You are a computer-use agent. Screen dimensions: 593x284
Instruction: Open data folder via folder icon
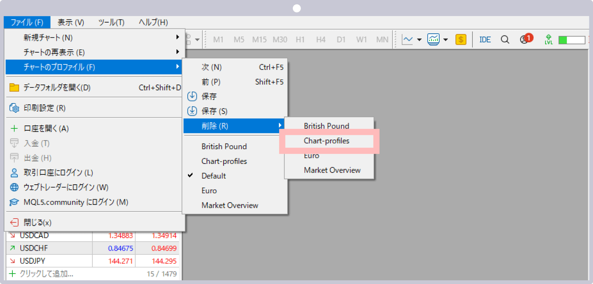click(x=14, y=88)
